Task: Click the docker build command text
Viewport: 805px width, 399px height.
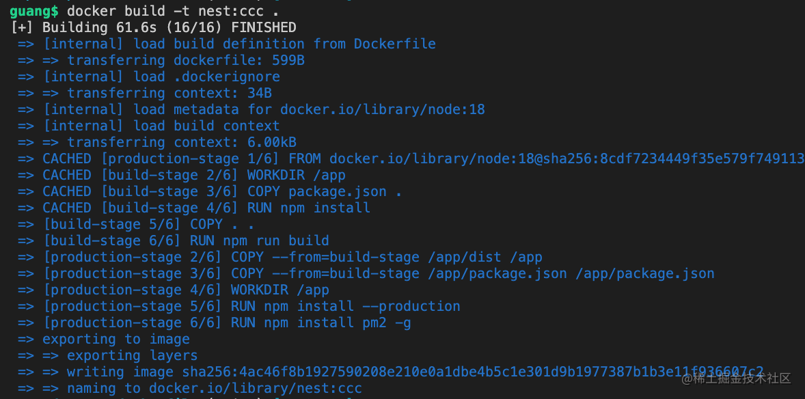Action: (x=173, y=12)
